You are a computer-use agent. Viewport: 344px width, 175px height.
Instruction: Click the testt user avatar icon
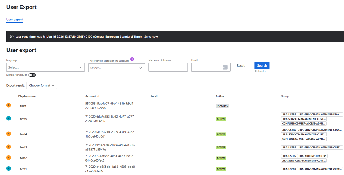click(9, 105)
